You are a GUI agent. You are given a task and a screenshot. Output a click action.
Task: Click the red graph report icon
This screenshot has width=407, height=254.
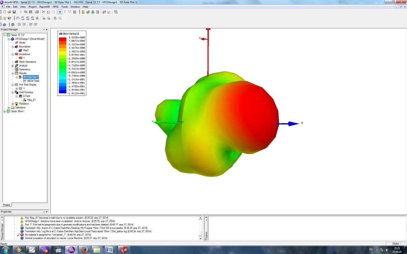point(109,12)
